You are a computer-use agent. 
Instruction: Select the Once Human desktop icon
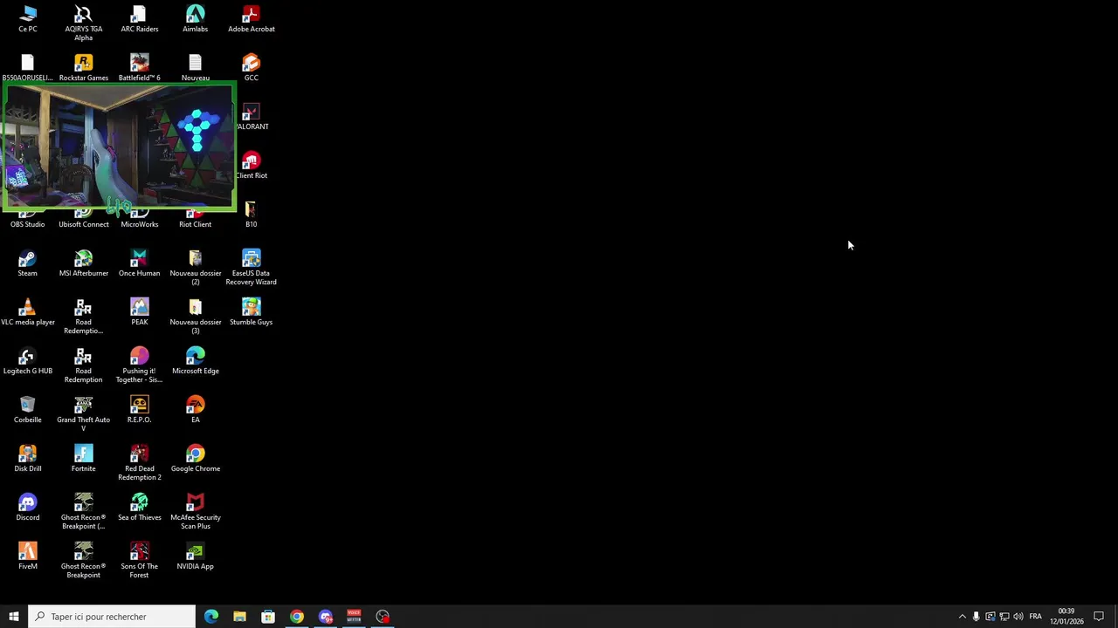coord(140,263)
